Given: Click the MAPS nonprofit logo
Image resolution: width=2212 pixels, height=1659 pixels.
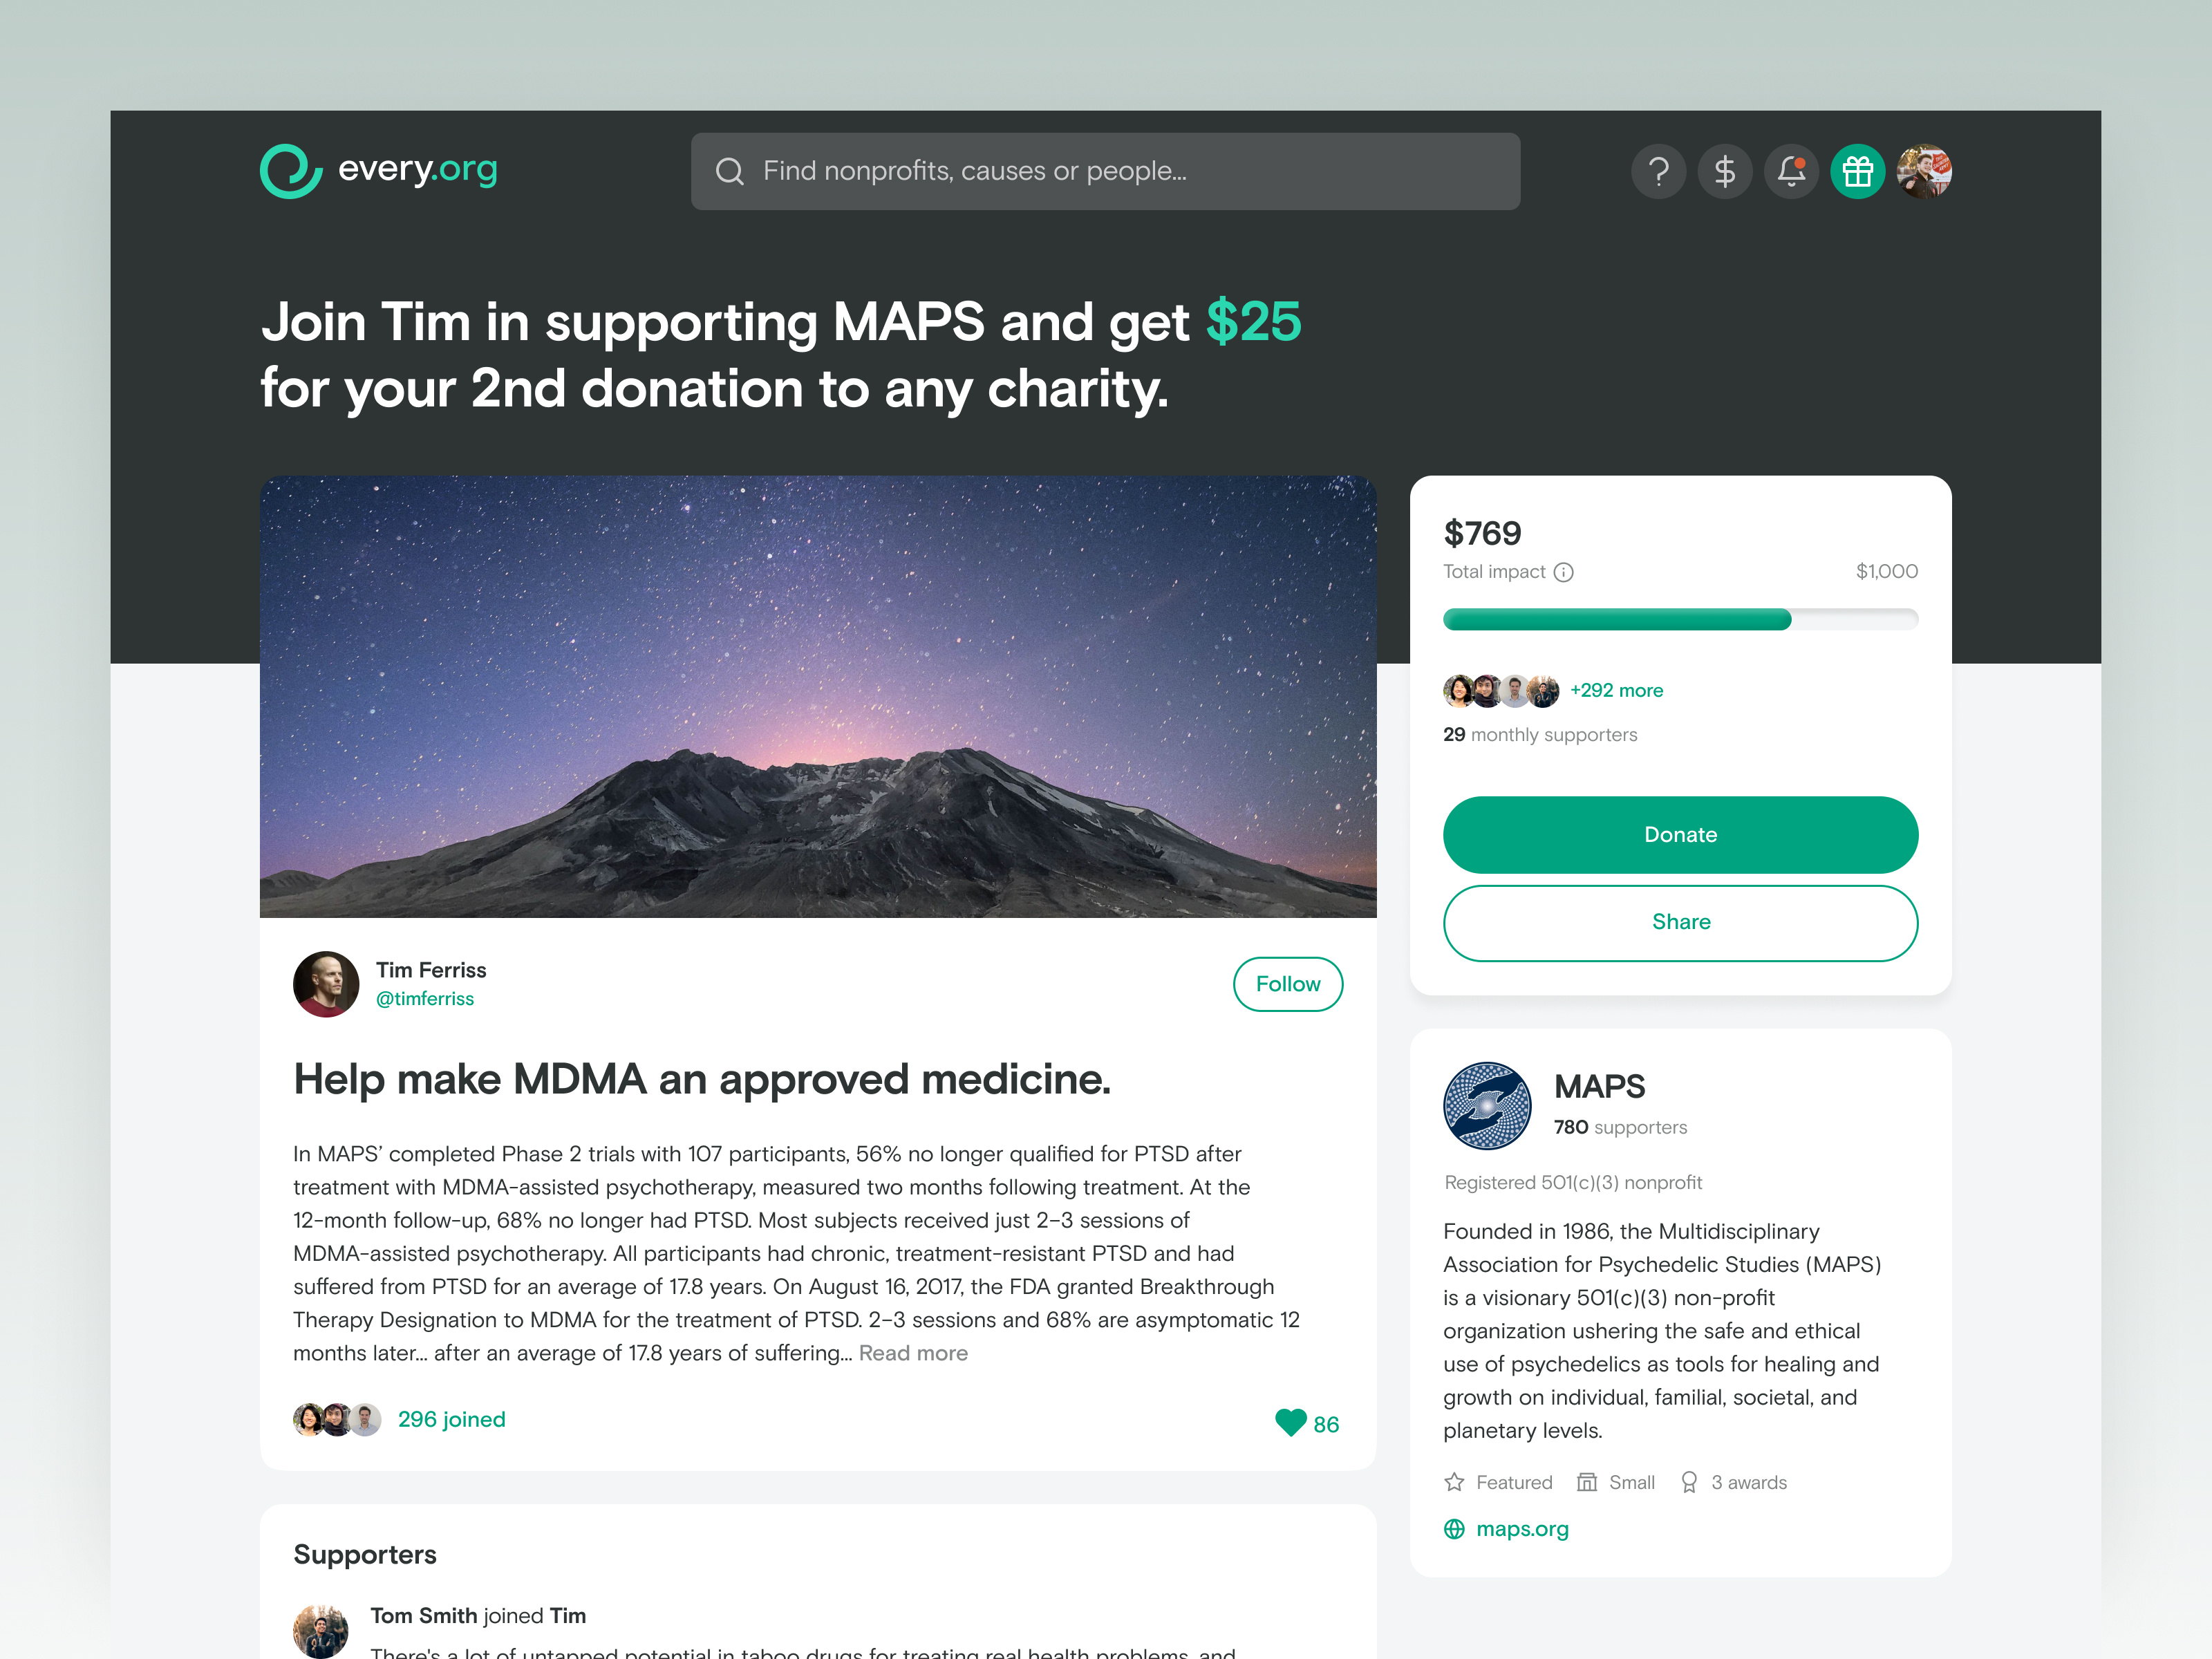Looking at the screenshot, I should [1487, 1105].
